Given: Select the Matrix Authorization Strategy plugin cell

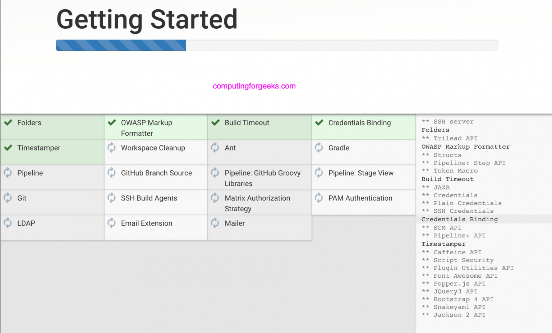Looking at the screenshot, I should 259,202.
